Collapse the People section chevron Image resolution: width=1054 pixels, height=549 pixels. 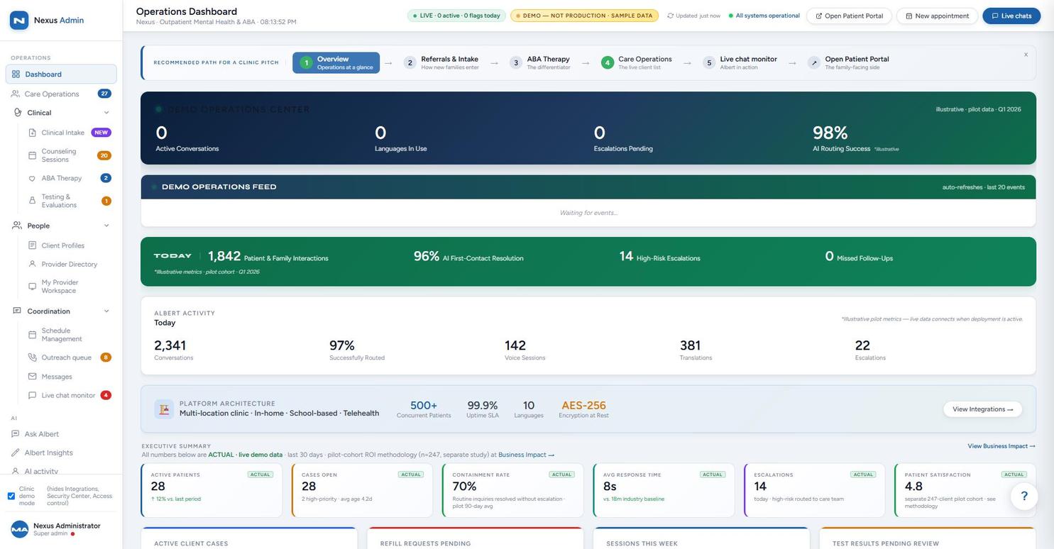click(x=106, y=226)
